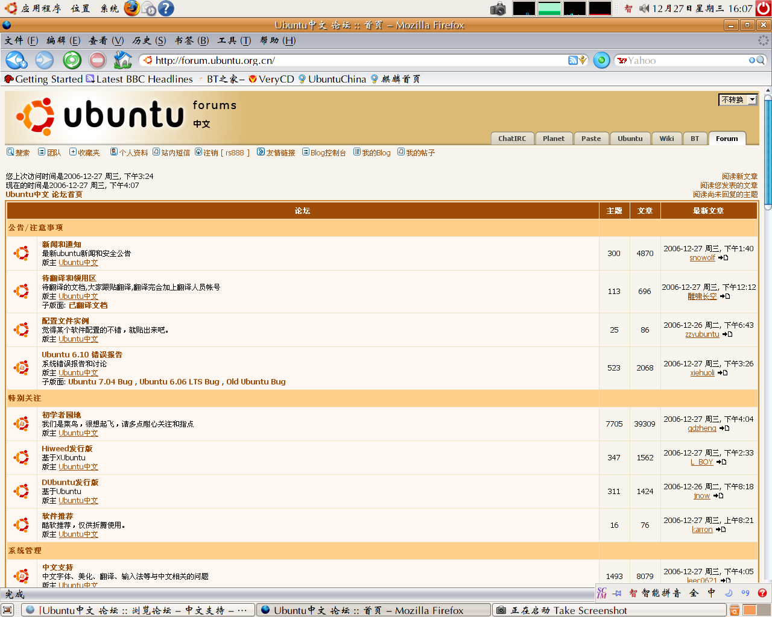Viewport: 772px width, 617px height.
Task: Open 帮助 (H) menu
Action: point(277,40)
